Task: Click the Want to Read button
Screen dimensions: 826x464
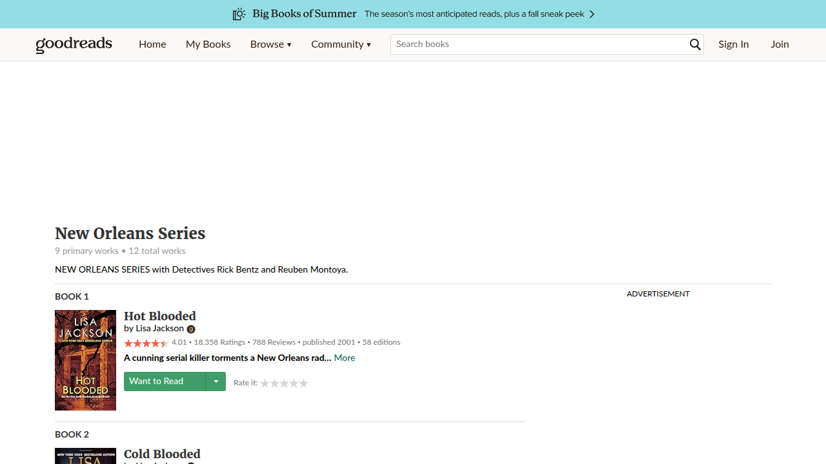Action: [x=165, y=382]
